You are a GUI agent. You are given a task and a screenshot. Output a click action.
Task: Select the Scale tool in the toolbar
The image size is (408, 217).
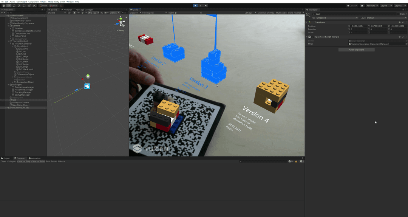tap(19, 5)
